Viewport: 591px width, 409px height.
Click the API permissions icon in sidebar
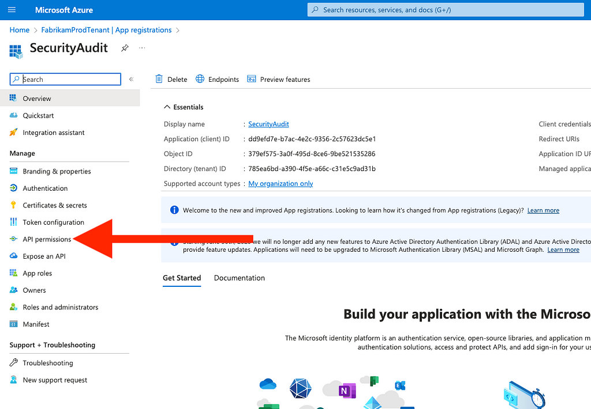13,238
